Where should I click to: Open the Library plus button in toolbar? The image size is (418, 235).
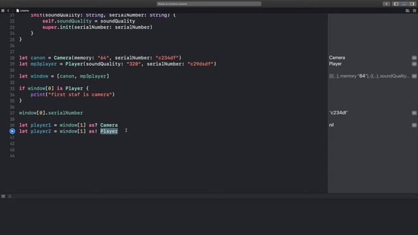pyautogui.click(x=386, y=4)
